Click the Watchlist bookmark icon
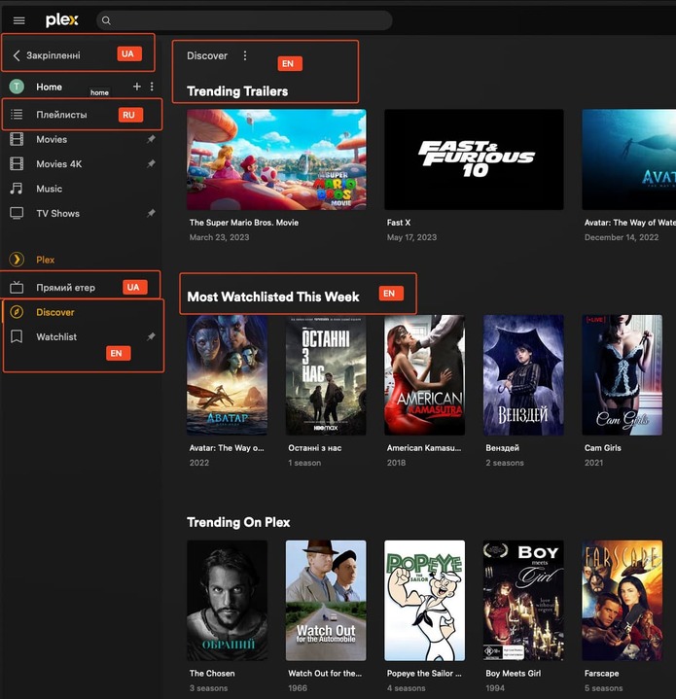This screenshot has height=699, width=676. (17, 336)
